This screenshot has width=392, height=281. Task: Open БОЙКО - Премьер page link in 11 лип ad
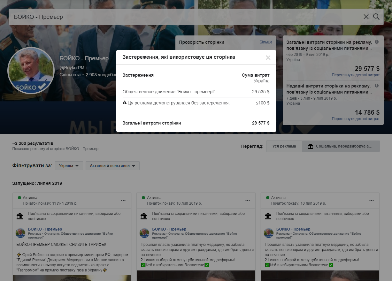click(x=45, y=229)
